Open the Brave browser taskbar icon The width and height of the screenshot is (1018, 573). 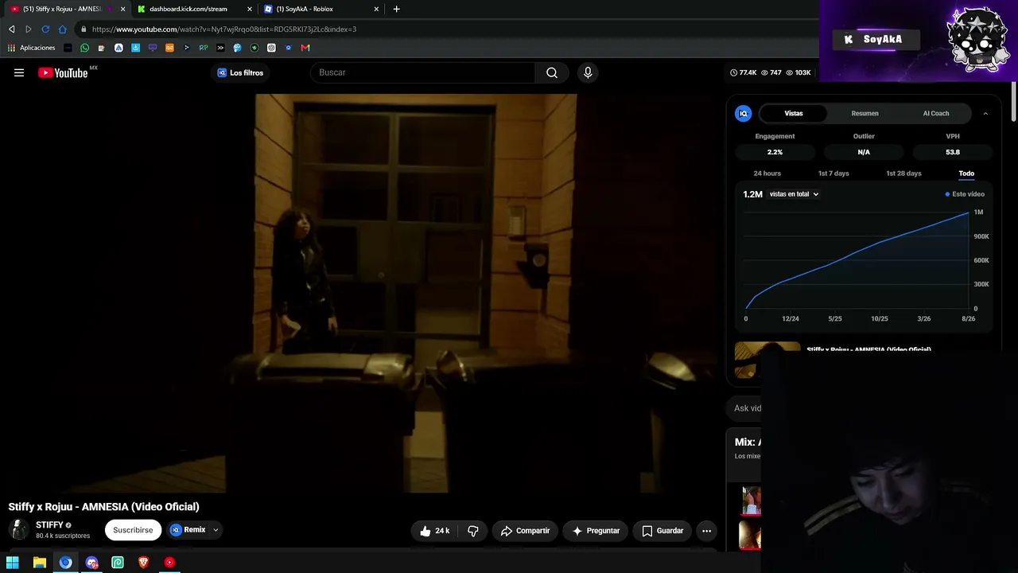(x=143, y=563)
